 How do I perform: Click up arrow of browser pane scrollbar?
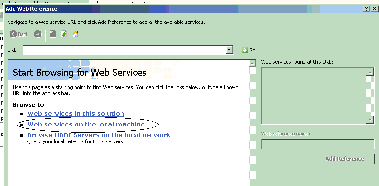252,63
